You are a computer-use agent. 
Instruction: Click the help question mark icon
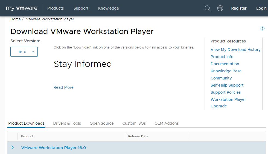[262, 28]
